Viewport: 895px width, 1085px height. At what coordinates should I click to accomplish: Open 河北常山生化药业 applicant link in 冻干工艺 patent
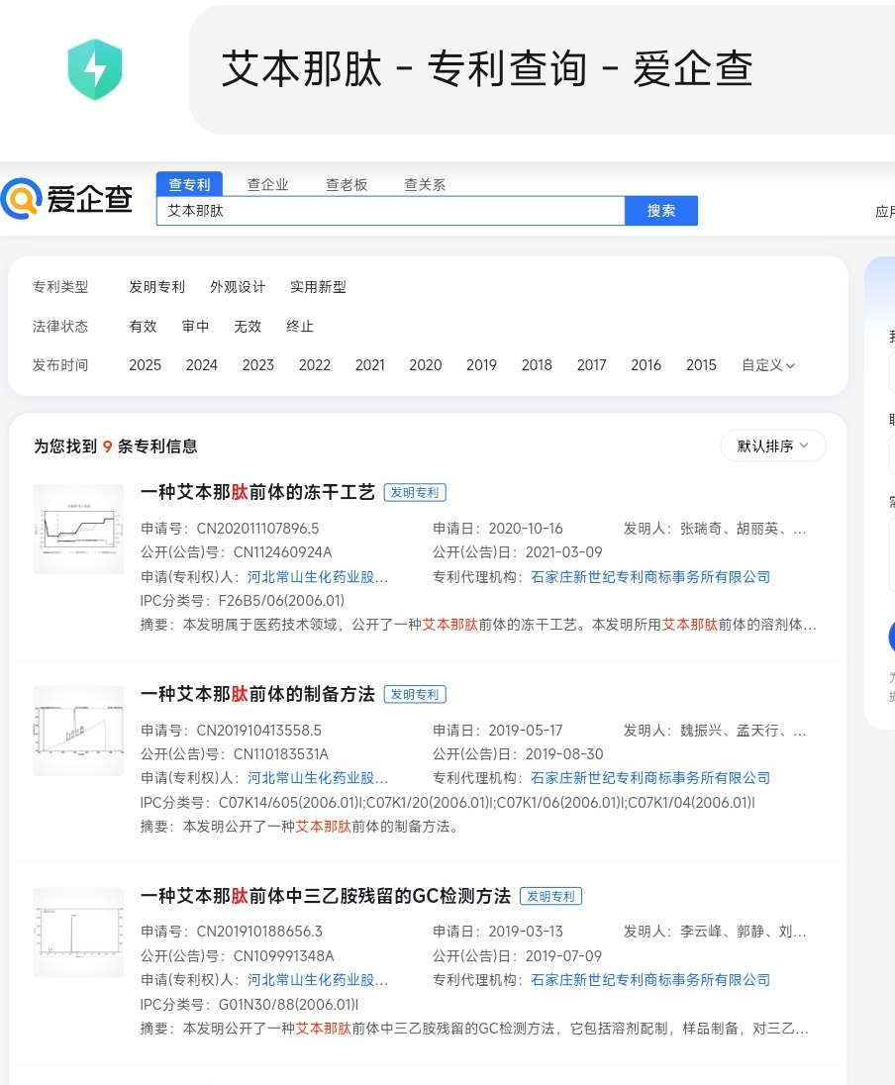(x=318, y=576)
